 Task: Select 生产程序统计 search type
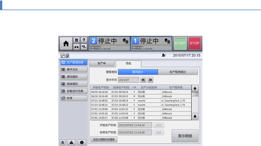[x=178, y=72]
